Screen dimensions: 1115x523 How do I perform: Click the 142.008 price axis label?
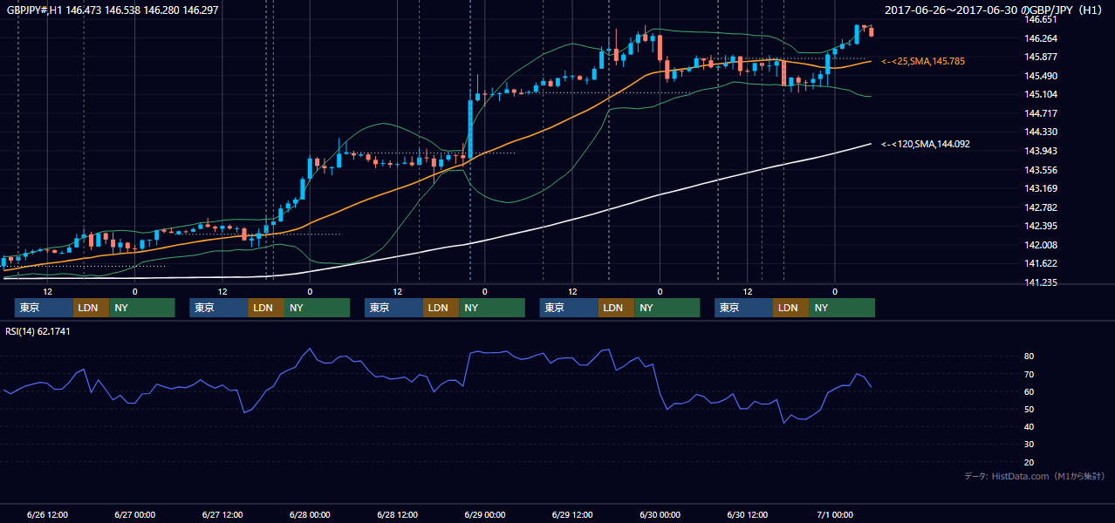[1041, 245]
